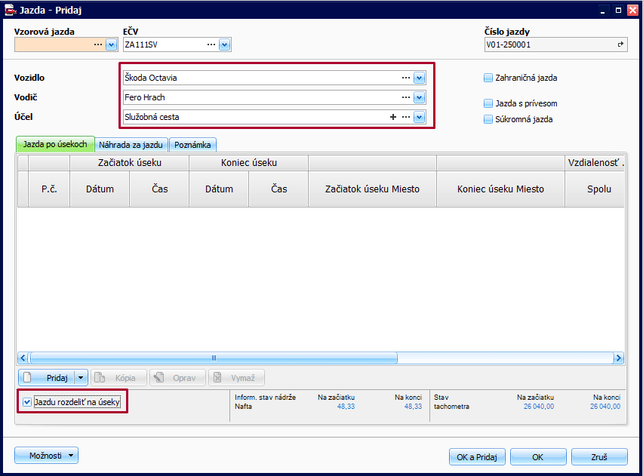
Task: Switch to Náhrada za jazdu tab
Action: (132, 144)
